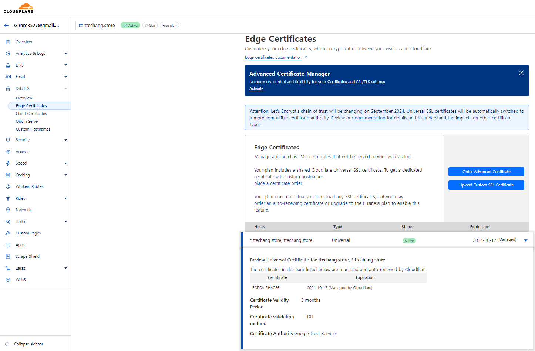
Task: Click the back arrow next to account email
Action: (x=6, y=26)
